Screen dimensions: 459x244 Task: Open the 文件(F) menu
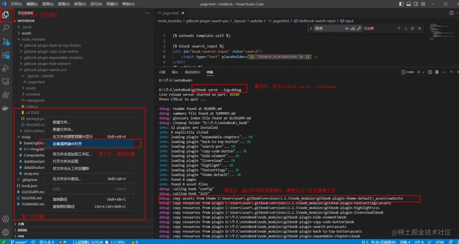coord(16,4)
